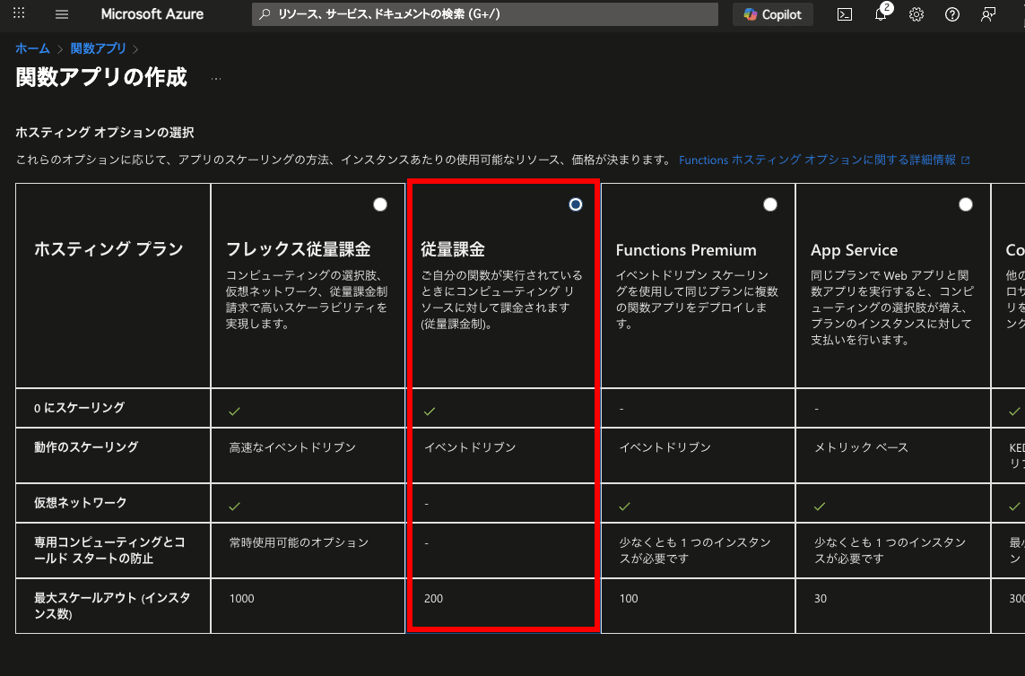Click checkmark for 従量課金 0 にスケーリング
The width and height of the screenshot is (1025, 676).
[430, 411]
